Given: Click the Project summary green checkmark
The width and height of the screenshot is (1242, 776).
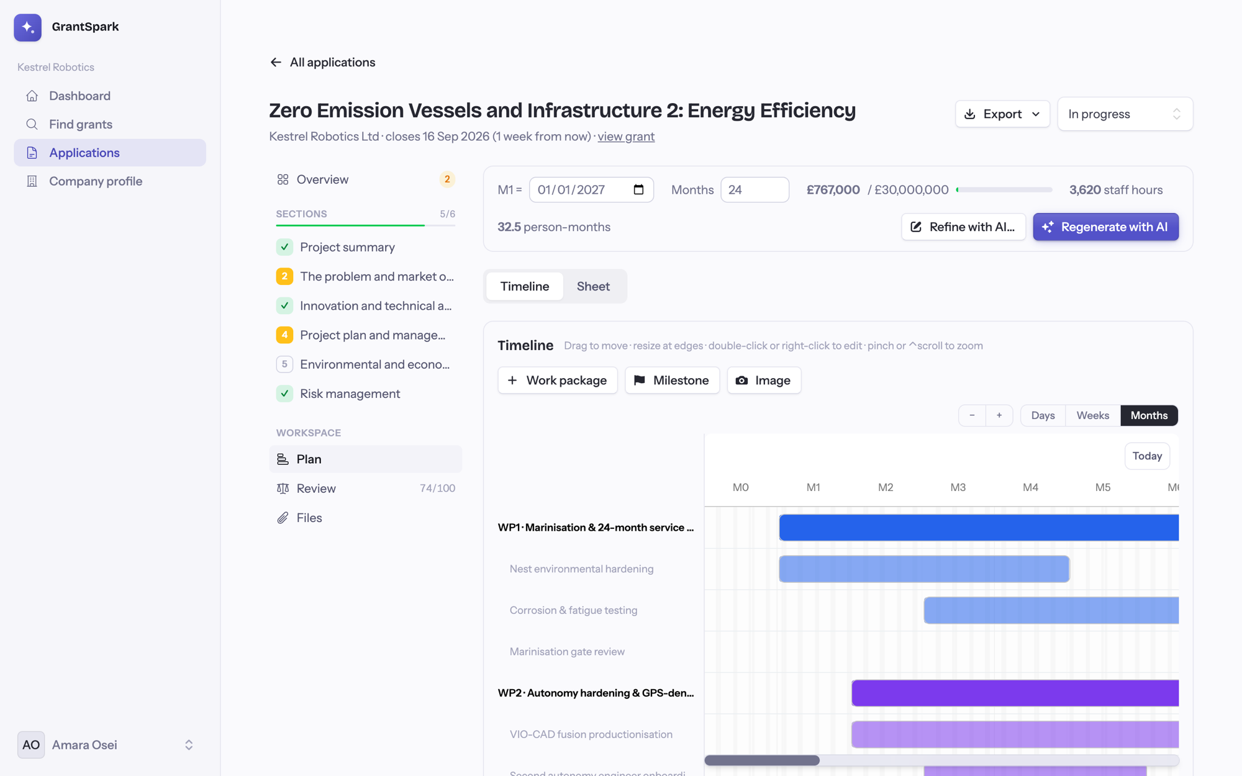Looking at the screenshot, I should pyautogui.click(x=284, y=247).
